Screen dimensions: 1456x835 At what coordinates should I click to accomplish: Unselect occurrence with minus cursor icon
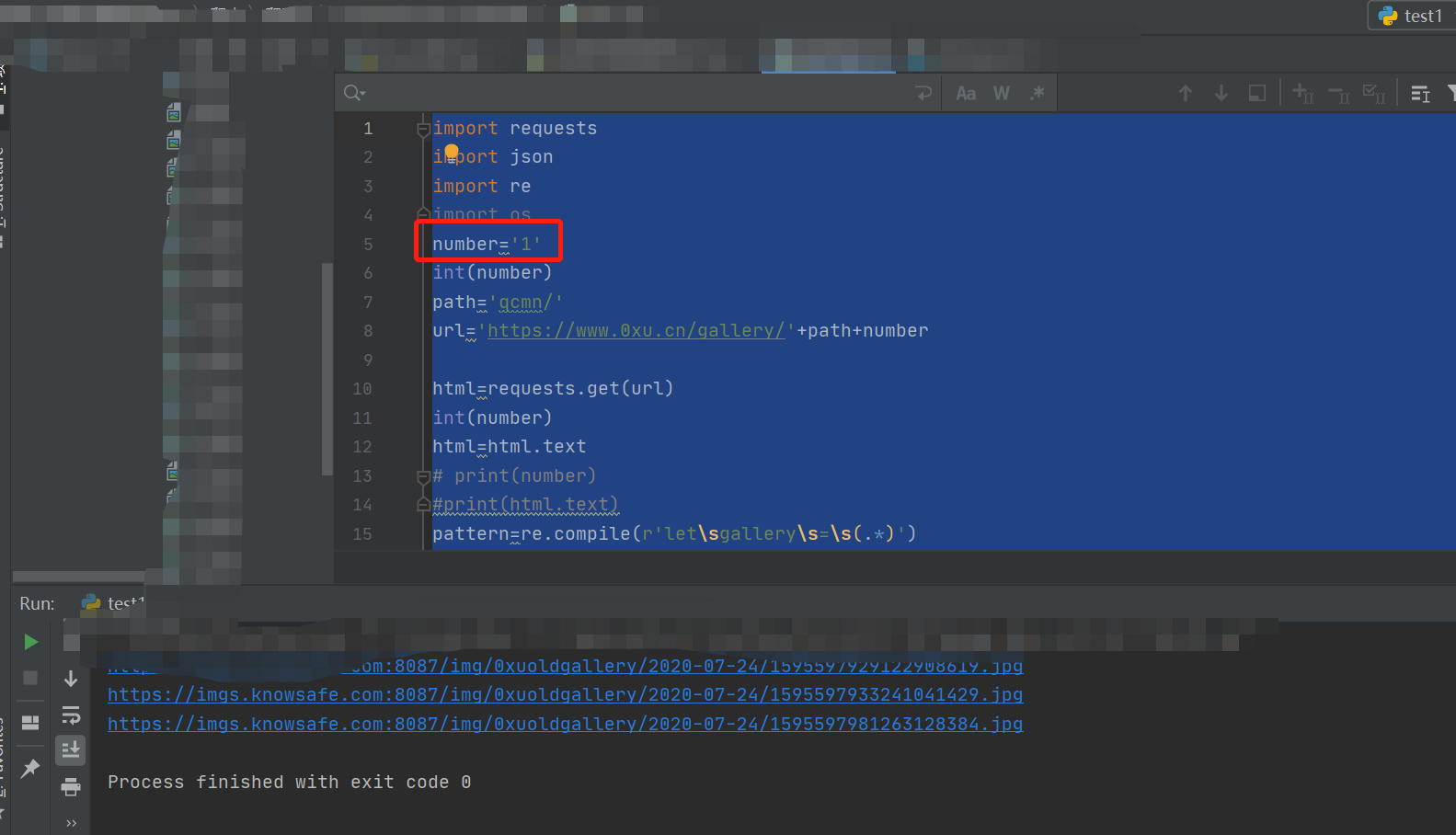(x=1339, y=93)
